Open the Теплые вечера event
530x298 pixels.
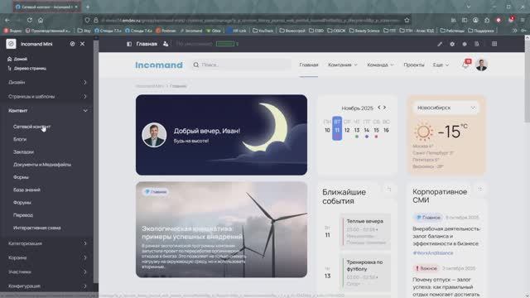(x=365, y=233)
